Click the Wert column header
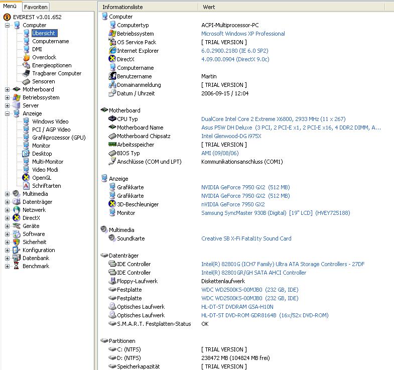The width and height of the screenshot is (394, 370). (x=291, y=7)
